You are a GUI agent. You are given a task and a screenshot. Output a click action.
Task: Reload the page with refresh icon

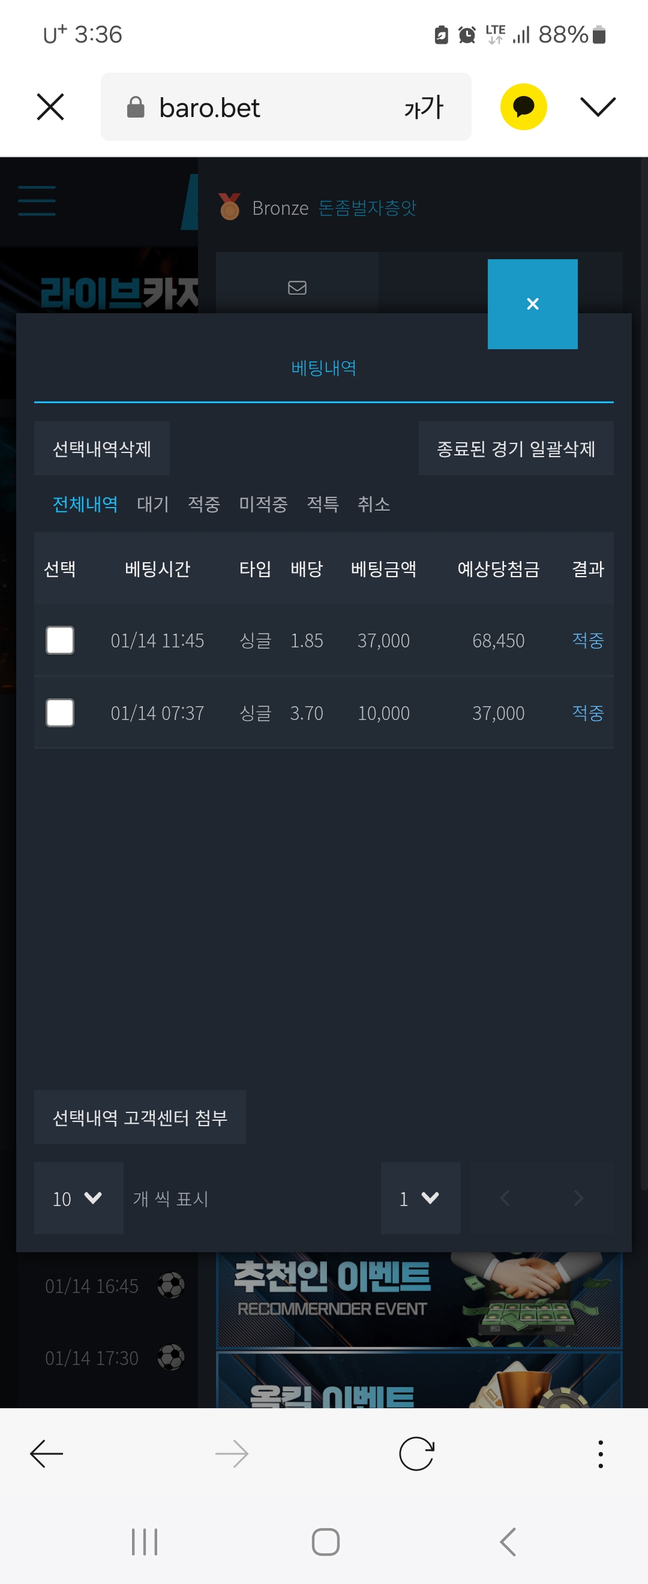point(416,1454)
